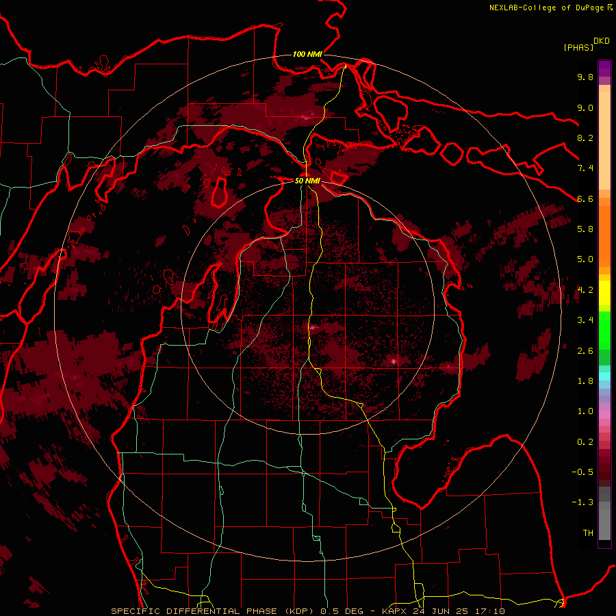Select the 5.0 color scale value
The height and width of the screenshot is (616, 616).
(x=585, y=259)
